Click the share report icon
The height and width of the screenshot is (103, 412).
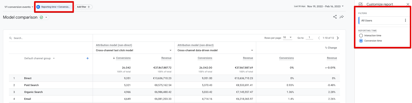point(335,17)
